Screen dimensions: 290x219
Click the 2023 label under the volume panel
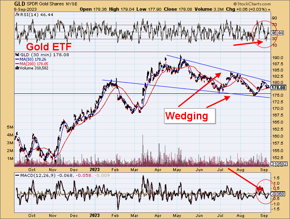[x=94, y=169]
